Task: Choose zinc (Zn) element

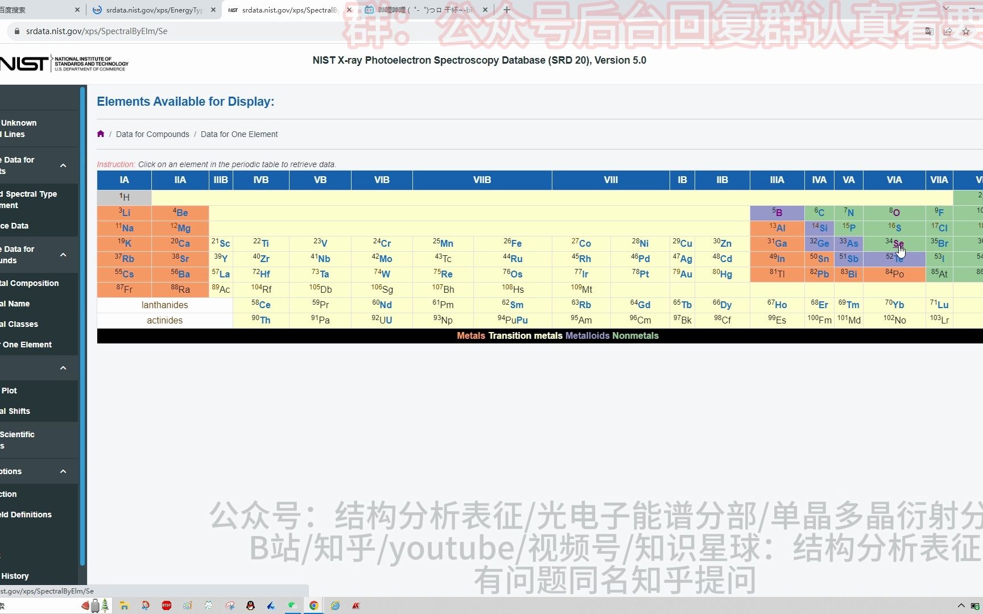Action: pos(722,243)
